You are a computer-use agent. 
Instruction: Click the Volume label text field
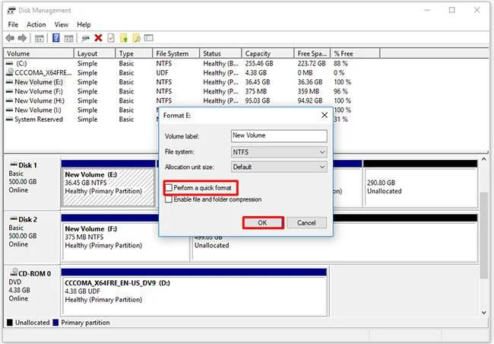point(279,136)
